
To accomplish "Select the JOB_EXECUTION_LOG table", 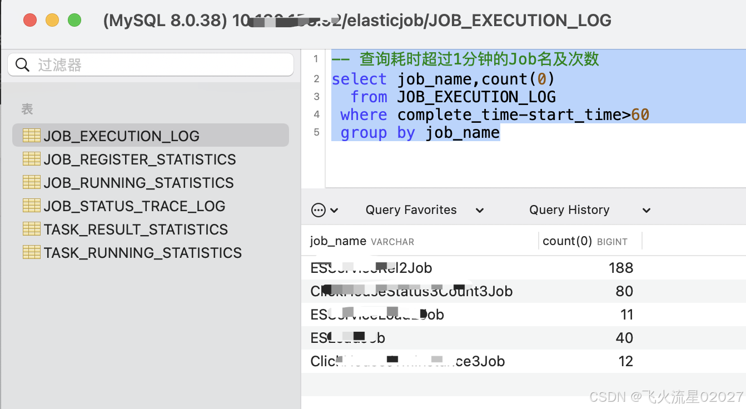I will coord(151,136).
